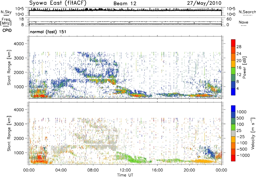Image resolution: width=256 pixels, height=177 pixels.
Task: Click the green 25–100 Velocity colorbar segment
Action: point(233,127)
